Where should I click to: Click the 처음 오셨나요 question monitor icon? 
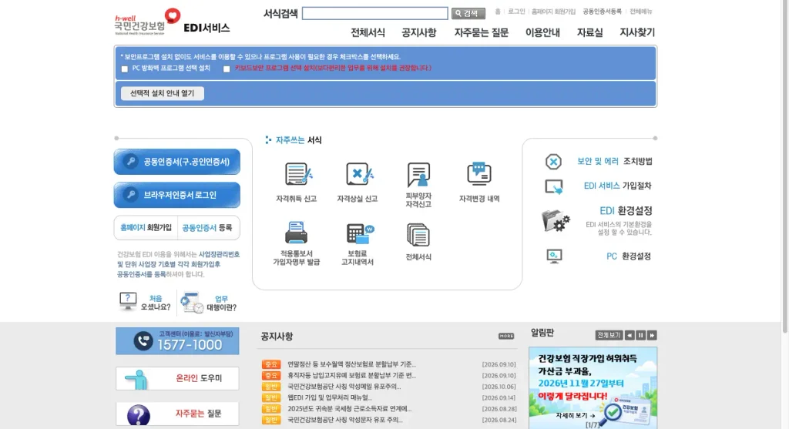(128, 301)
